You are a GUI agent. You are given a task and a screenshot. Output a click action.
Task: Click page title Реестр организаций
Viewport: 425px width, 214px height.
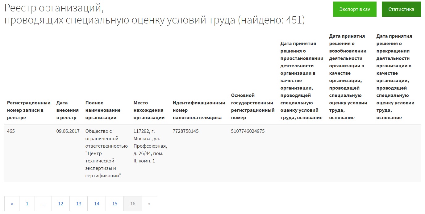tap(155, 14)
